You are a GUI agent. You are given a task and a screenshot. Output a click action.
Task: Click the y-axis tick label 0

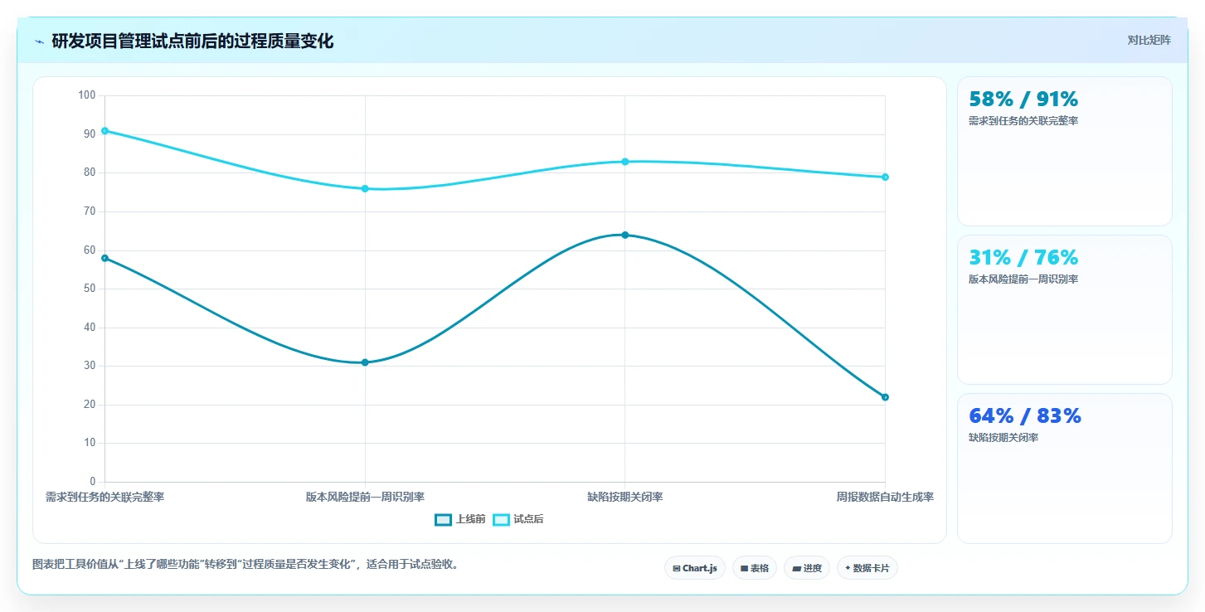93,482
